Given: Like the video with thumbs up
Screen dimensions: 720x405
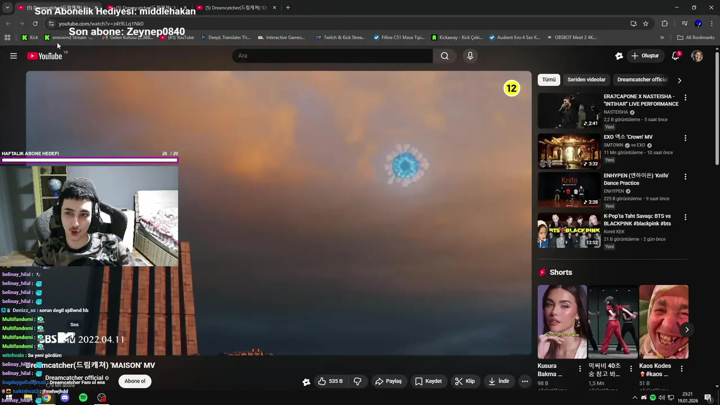Looking at the screenshot, I should (x=330, y=381).
